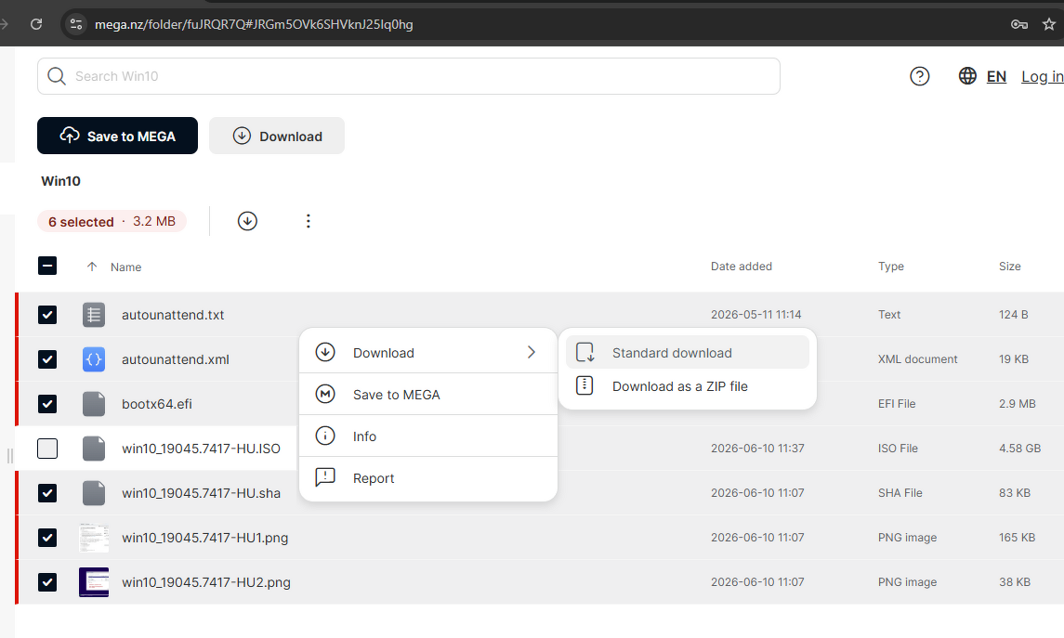Uncheck win10_19045.7417-HU2.png checkbox
Screen dimensions: 1064x638
[47, 582]
